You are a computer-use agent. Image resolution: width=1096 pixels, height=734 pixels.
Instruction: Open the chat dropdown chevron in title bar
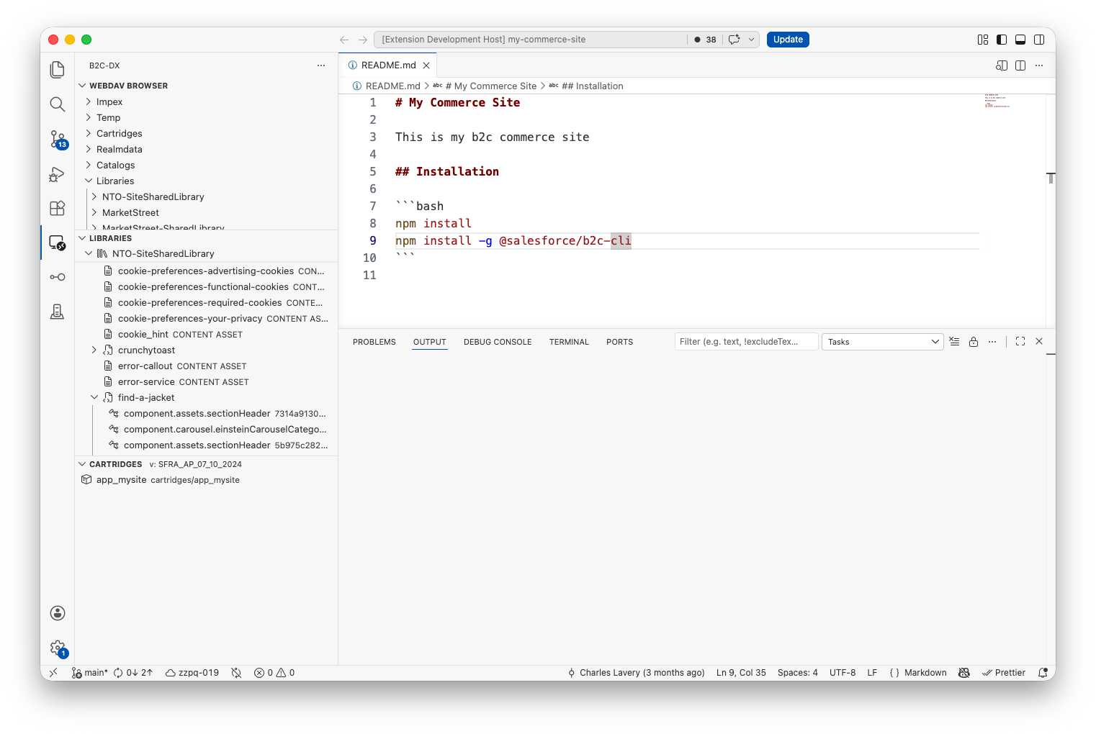click(751, 40)
